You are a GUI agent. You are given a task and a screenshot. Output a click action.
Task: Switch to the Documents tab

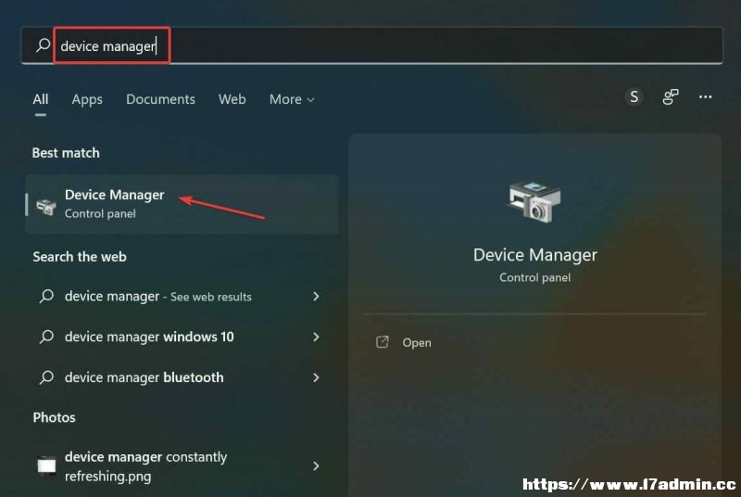pyautogui.click(x=160, y=99)
